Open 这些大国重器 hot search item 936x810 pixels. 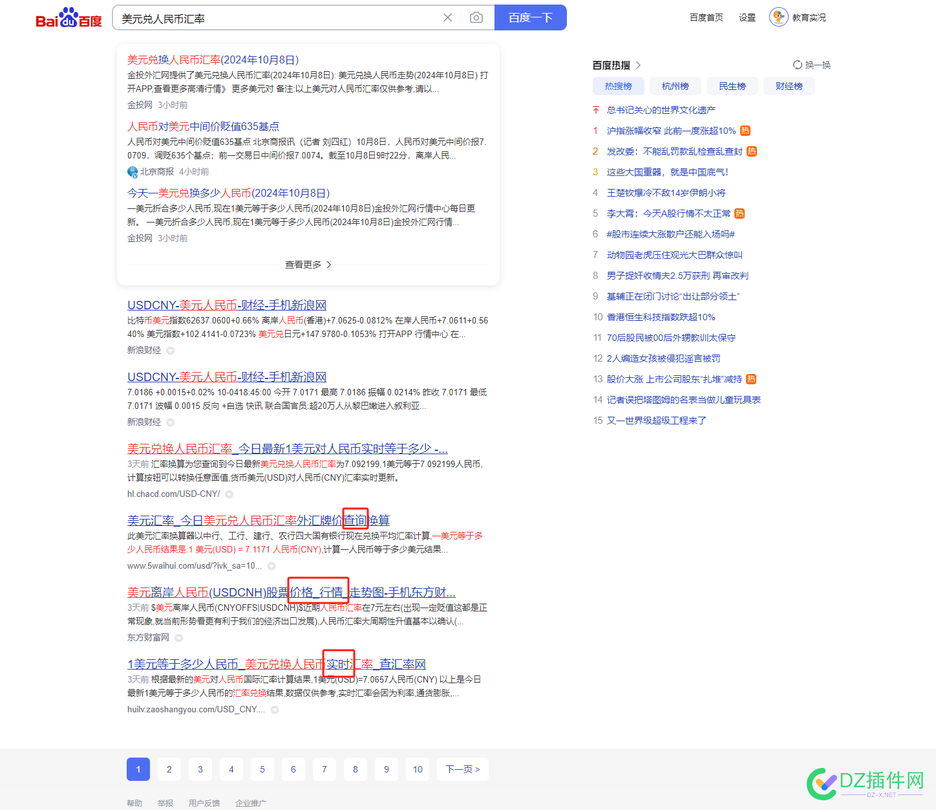coord(668,172)
